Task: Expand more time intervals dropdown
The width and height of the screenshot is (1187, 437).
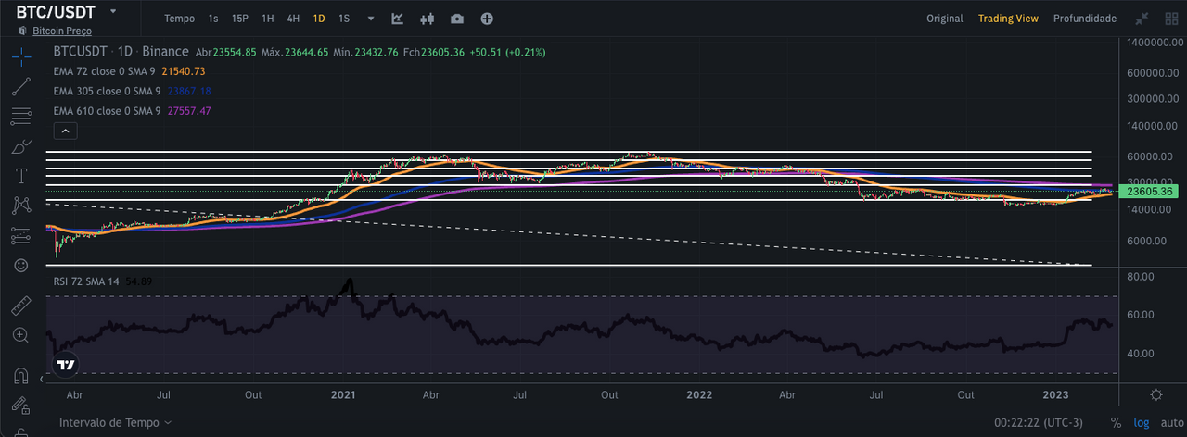Action: 371,19
